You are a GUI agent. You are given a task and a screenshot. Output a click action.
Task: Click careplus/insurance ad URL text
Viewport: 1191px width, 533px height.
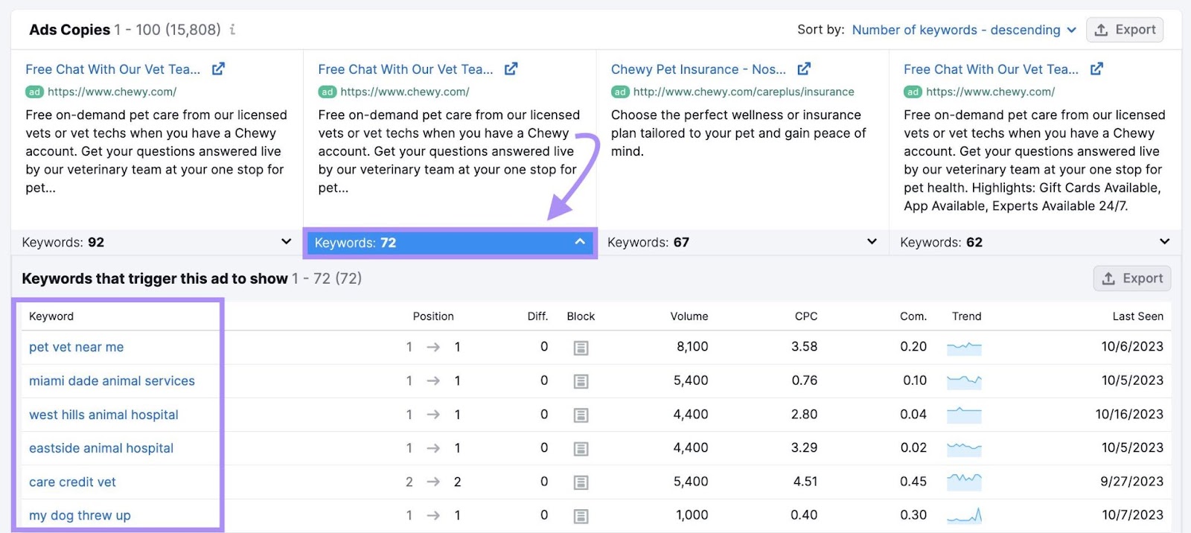pyautogui.click(x=744, y=92)
